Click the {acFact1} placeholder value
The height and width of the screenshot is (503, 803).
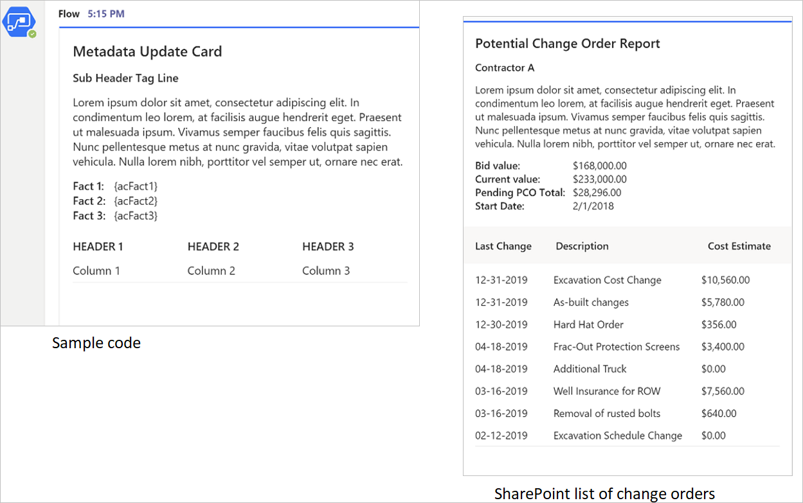pos(136,186)
